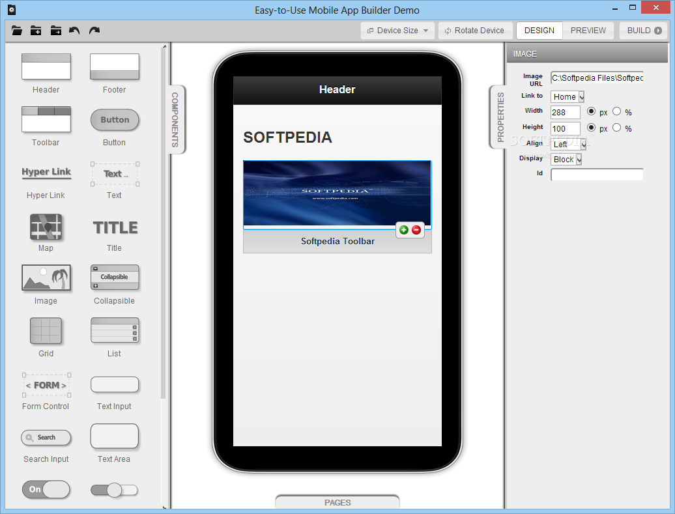Select the slider component icon
The image size is (675, 514).
tap(114, 490)
